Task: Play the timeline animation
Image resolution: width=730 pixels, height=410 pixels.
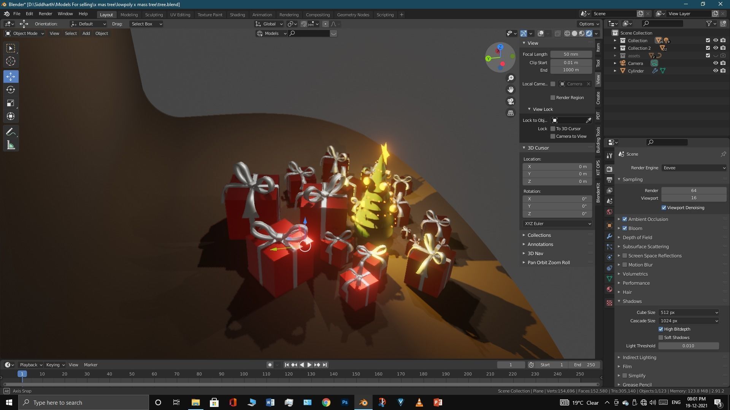Action: tap(309, 365)
